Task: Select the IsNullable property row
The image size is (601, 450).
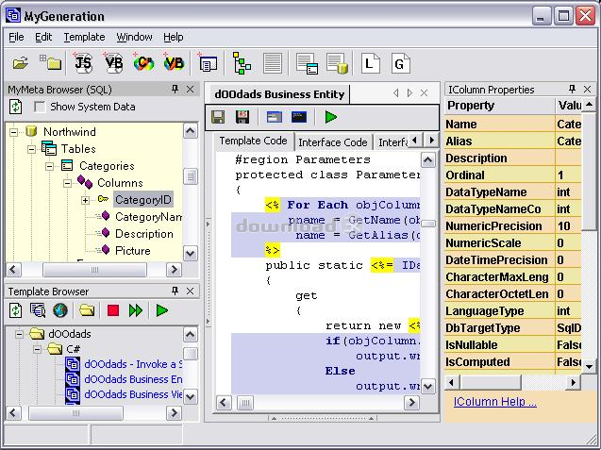Action: [513, 345]
